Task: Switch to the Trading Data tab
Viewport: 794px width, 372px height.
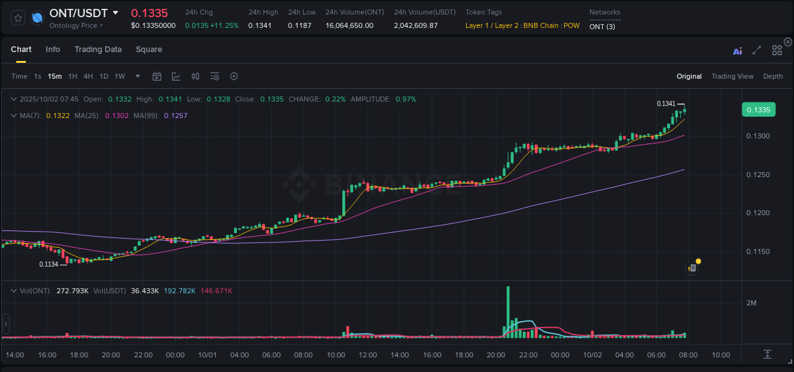Action: (x=98, y=49)
